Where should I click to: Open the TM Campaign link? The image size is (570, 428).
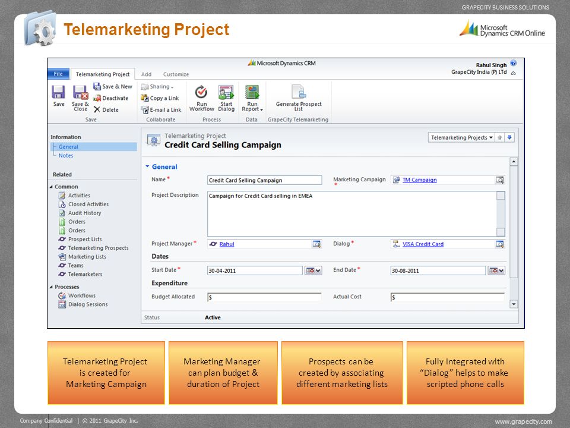pyautogui.click(x=420, y=180)
